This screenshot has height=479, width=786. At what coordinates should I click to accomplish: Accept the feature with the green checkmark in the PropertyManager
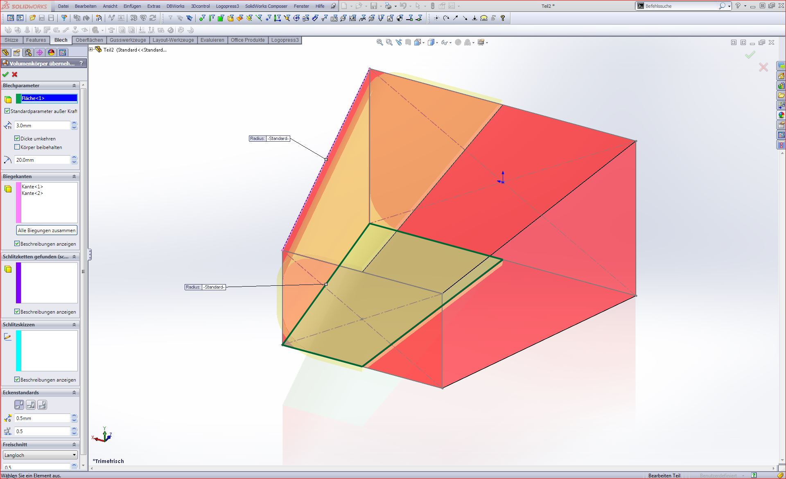(x=5, y=75)
